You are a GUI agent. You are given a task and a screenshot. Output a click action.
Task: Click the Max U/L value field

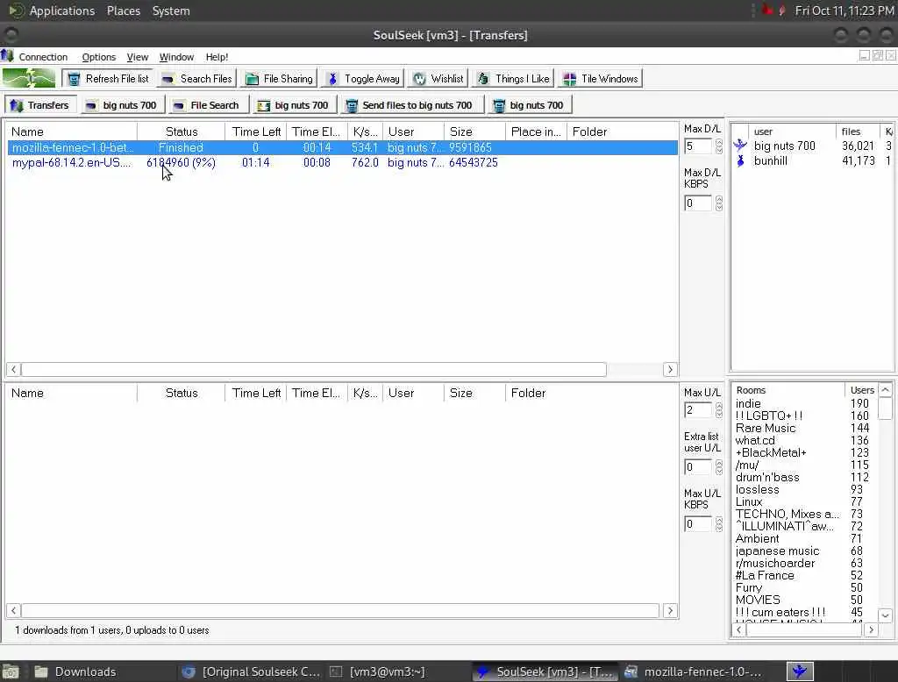click(x=698, y=410)
